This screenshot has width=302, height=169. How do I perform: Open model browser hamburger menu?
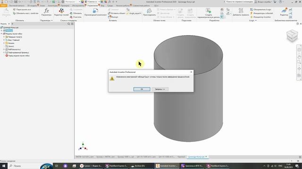click(72, 24)
